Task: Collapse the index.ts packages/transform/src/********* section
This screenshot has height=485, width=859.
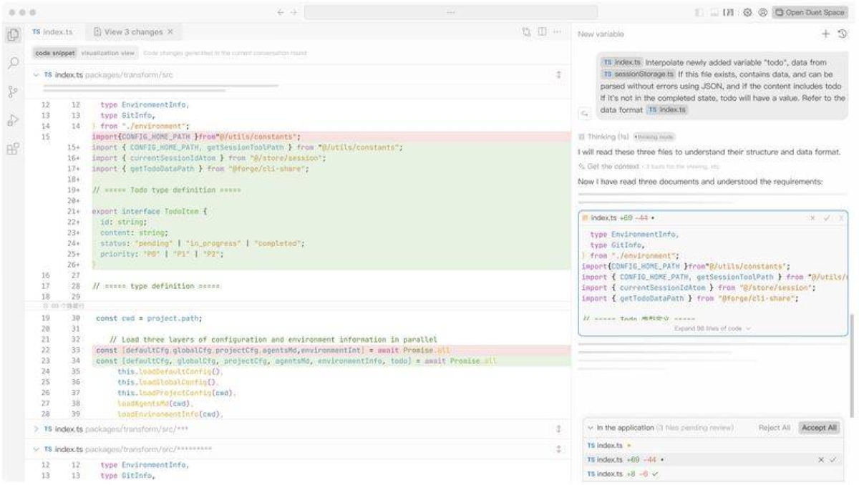Action: pos(37,449)
